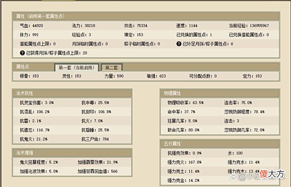
Task: Select 粽子临时属性点: 0 entry
Action: tap(142, 44)
